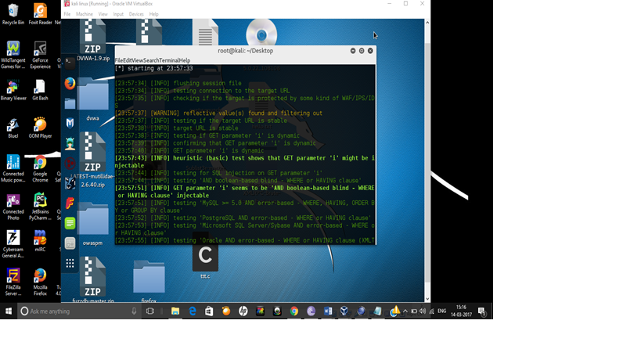
Task: Open Terminal from the Kali dock
Action: (x=70, y=63)
